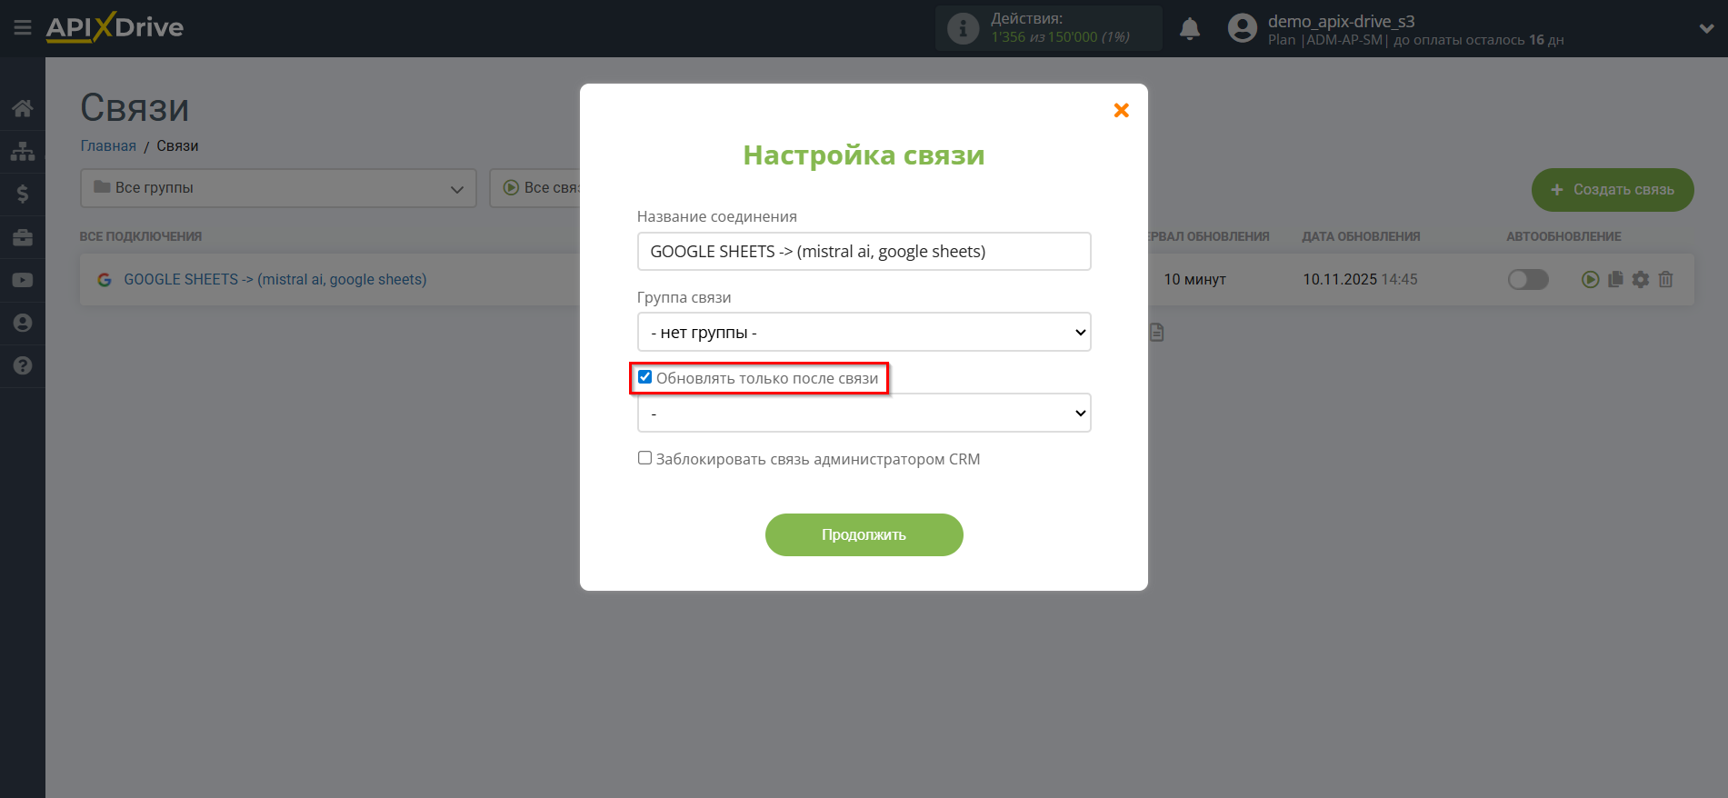The height and width of the screenshot is (798, 1728).
Task: Click the actions info icon
Action: click(x=963, y=28)
